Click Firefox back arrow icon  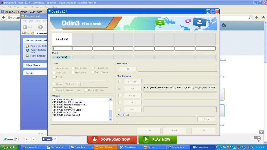(x=4, y=17)
